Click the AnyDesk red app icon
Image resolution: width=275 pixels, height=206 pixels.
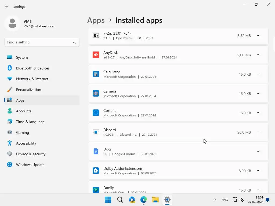(96, 55)
